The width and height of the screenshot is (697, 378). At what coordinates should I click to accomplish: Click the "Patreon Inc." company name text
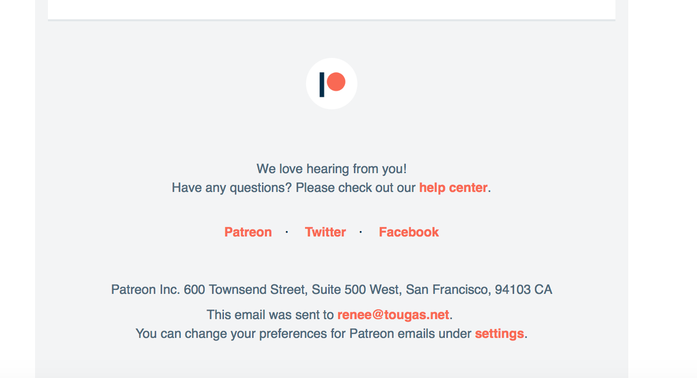click(x=146, y=289)
